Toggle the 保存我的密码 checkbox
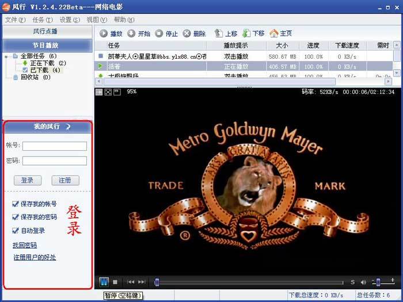403x302 pixels. pyautogui.click(x=16, y=217)
